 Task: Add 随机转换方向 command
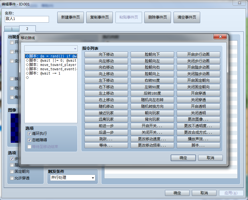click(152, 106)
